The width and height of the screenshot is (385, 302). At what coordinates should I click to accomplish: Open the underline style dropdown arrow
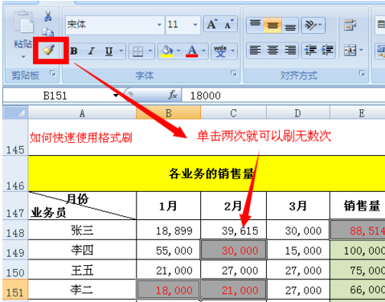[x=121, y=51]
